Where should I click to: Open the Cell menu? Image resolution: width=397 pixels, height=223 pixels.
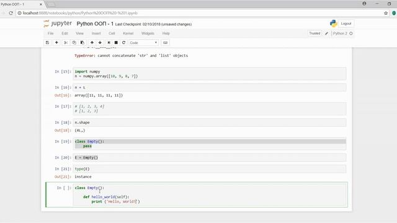point(112,33)
